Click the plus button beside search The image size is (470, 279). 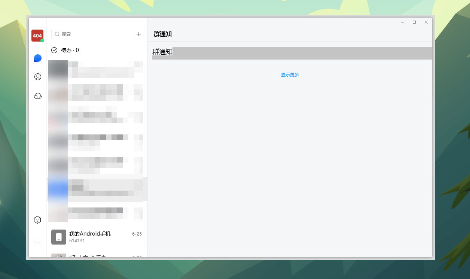pyautogui.click(x=139, y=34)
